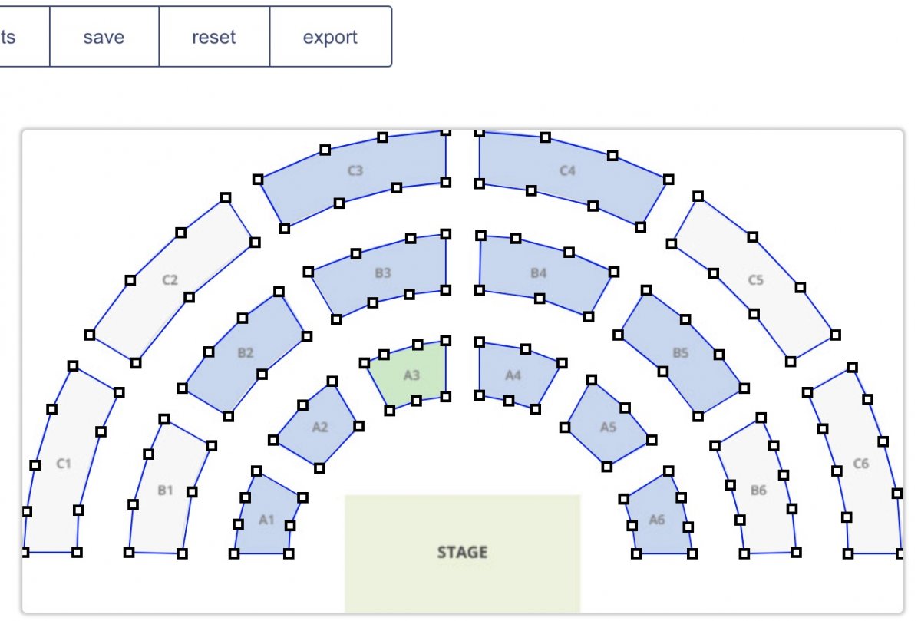Select section A4
Screen dimensions: 921x621
(513, 376)
